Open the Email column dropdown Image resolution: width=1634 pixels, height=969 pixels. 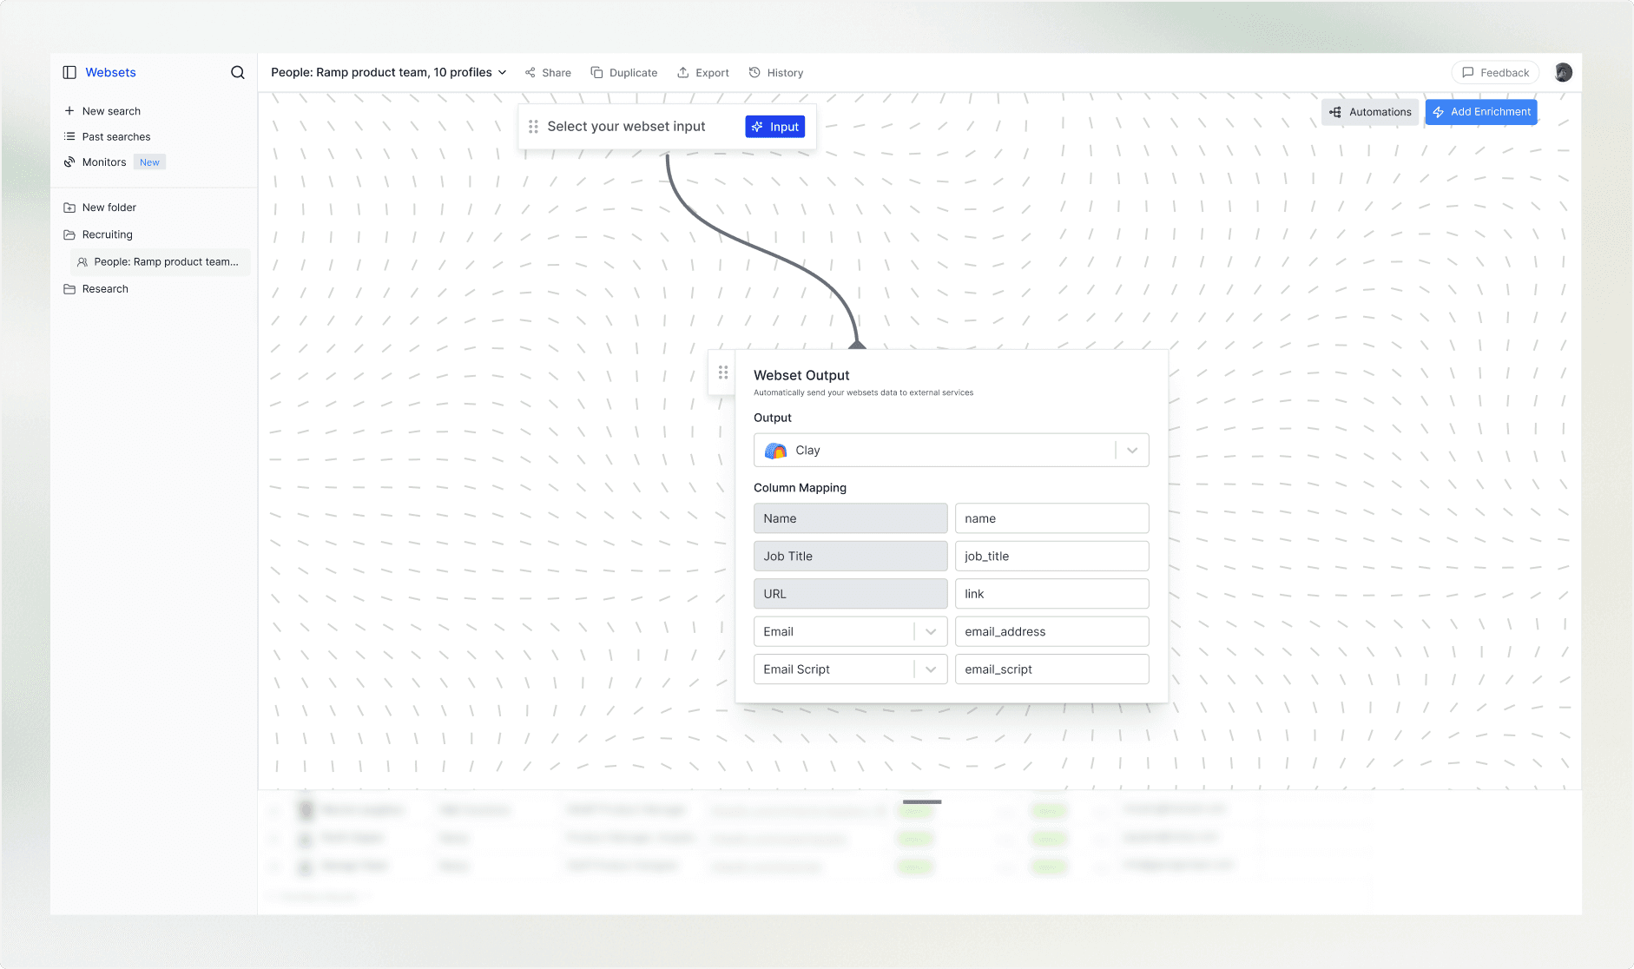851,632
